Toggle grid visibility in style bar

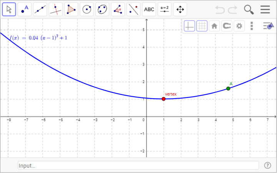tap(202, 26)
